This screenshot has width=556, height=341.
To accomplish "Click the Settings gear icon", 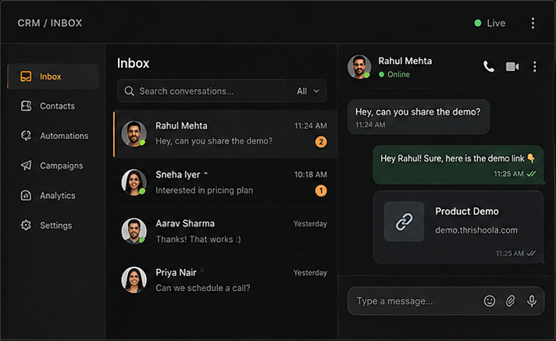I will [x=26, y=225].
